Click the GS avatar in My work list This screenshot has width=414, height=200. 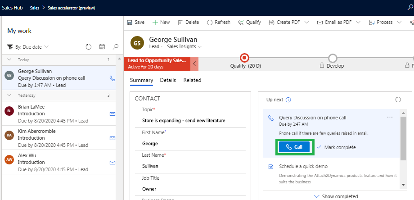click(x=9, y=76)
